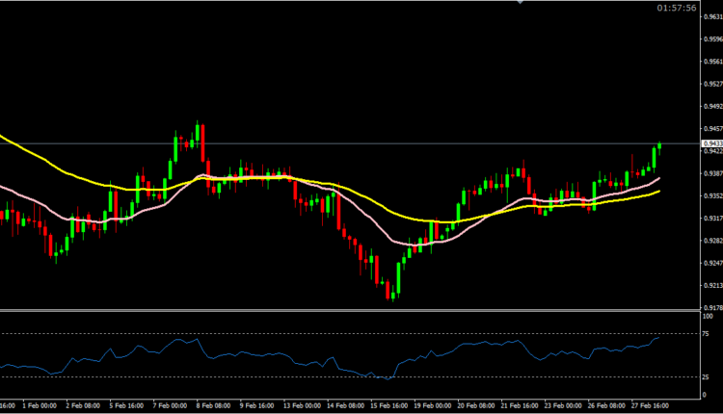Click the RSI 25 level label
This screenshot has width=723, height=414.
[x=707, y=376]
